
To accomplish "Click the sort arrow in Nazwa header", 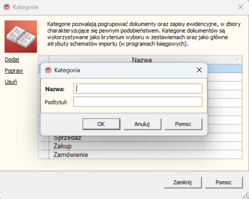I will 238,60.
